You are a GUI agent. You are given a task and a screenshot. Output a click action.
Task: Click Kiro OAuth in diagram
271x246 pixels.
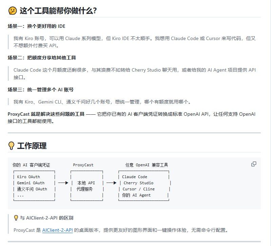click(x=28, y=177)
